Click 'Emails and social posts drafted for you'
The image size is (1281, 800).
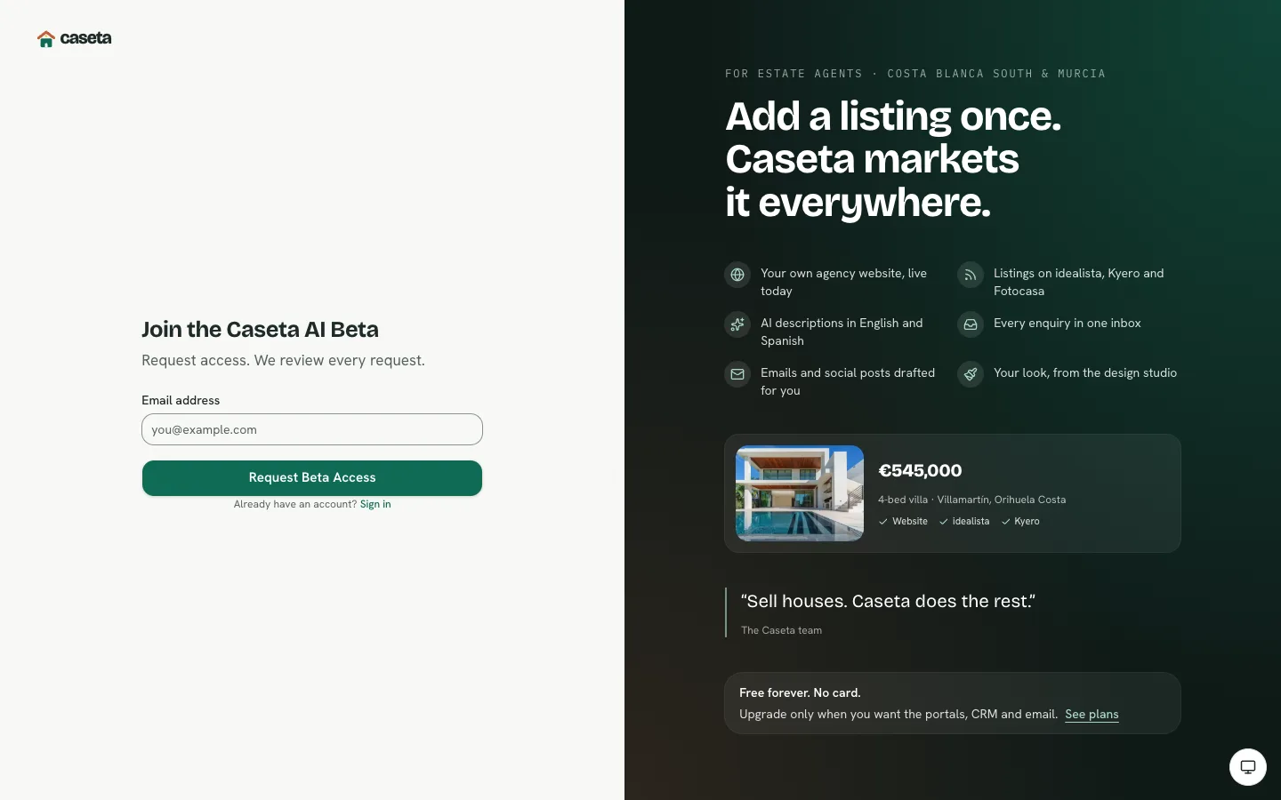tap(848, 381)
